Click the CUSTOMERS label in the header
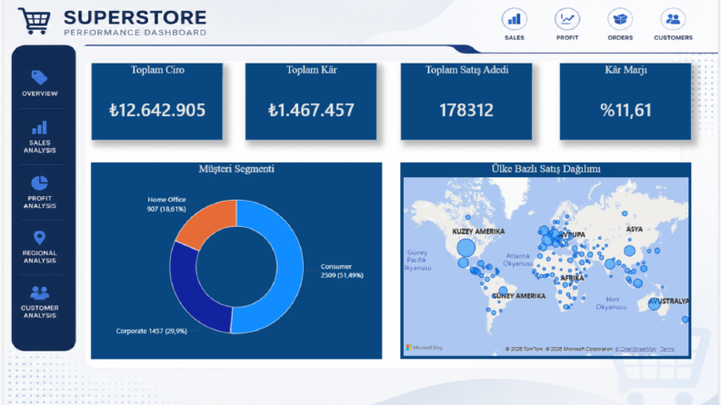Viewport: 721px width, 405px height. click(x=673, y=37)
